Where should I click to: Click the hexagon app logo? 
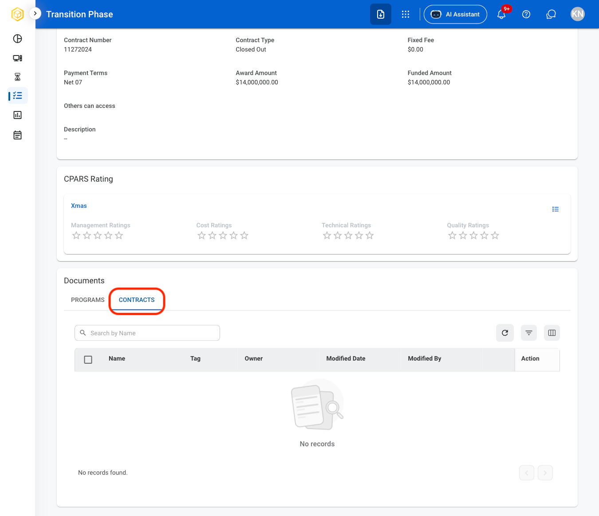pos(17,14)
